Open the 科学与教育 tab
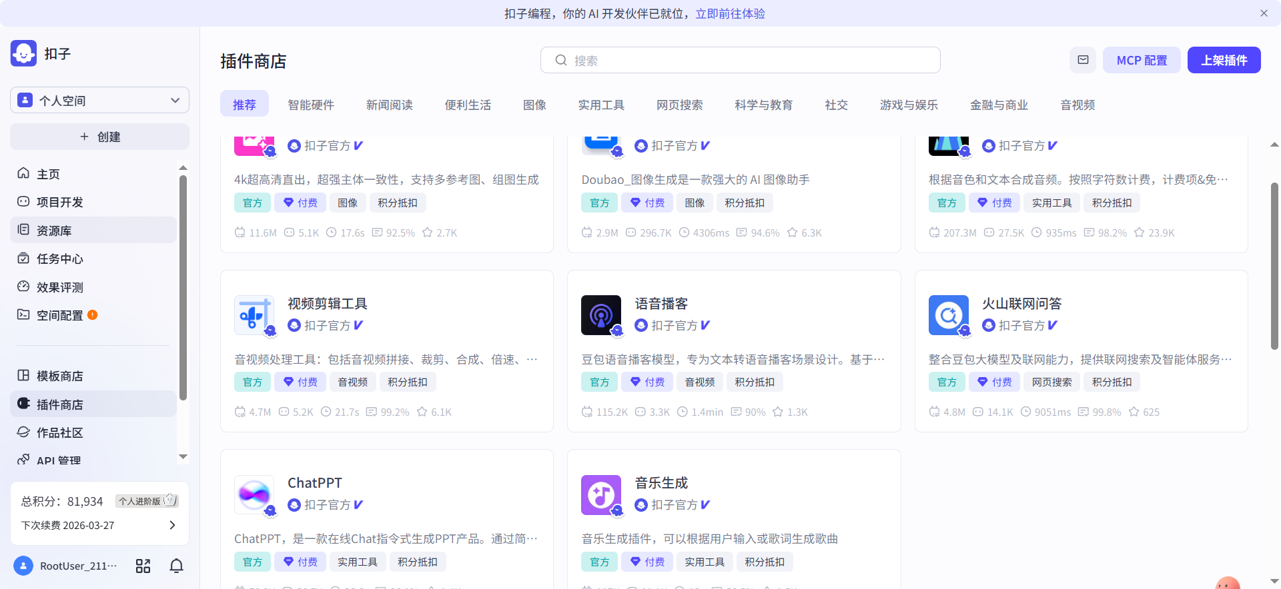This screenshot has width=1281, height=589. [x=764, y=105]
